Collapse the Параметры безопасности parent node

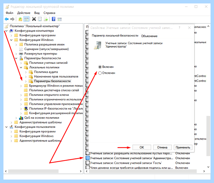click(x=16, y=58)
